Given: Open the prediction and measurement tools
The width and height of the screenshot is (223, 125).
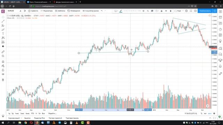Looking at the screenshot, I should point(3,42).
